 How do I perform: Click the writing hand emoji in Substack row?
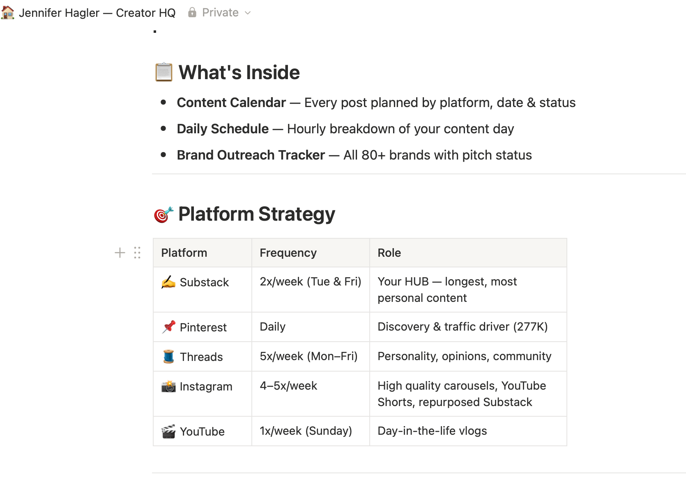(168, 282)
